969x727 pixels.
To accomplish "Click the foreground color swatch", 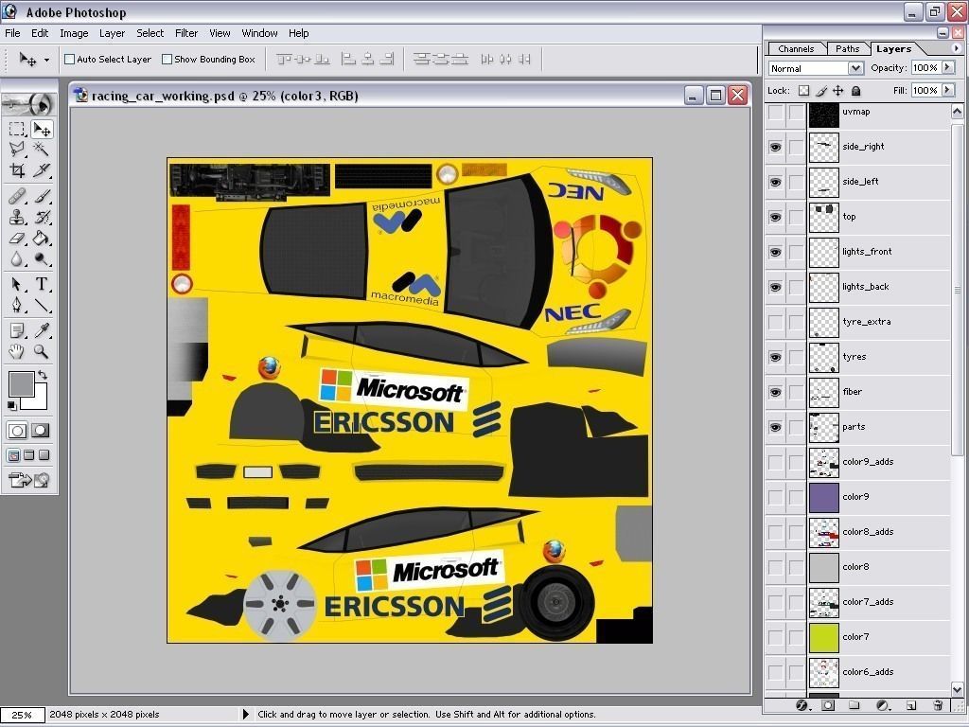I will pyautogui.click(x=21, y=384).
